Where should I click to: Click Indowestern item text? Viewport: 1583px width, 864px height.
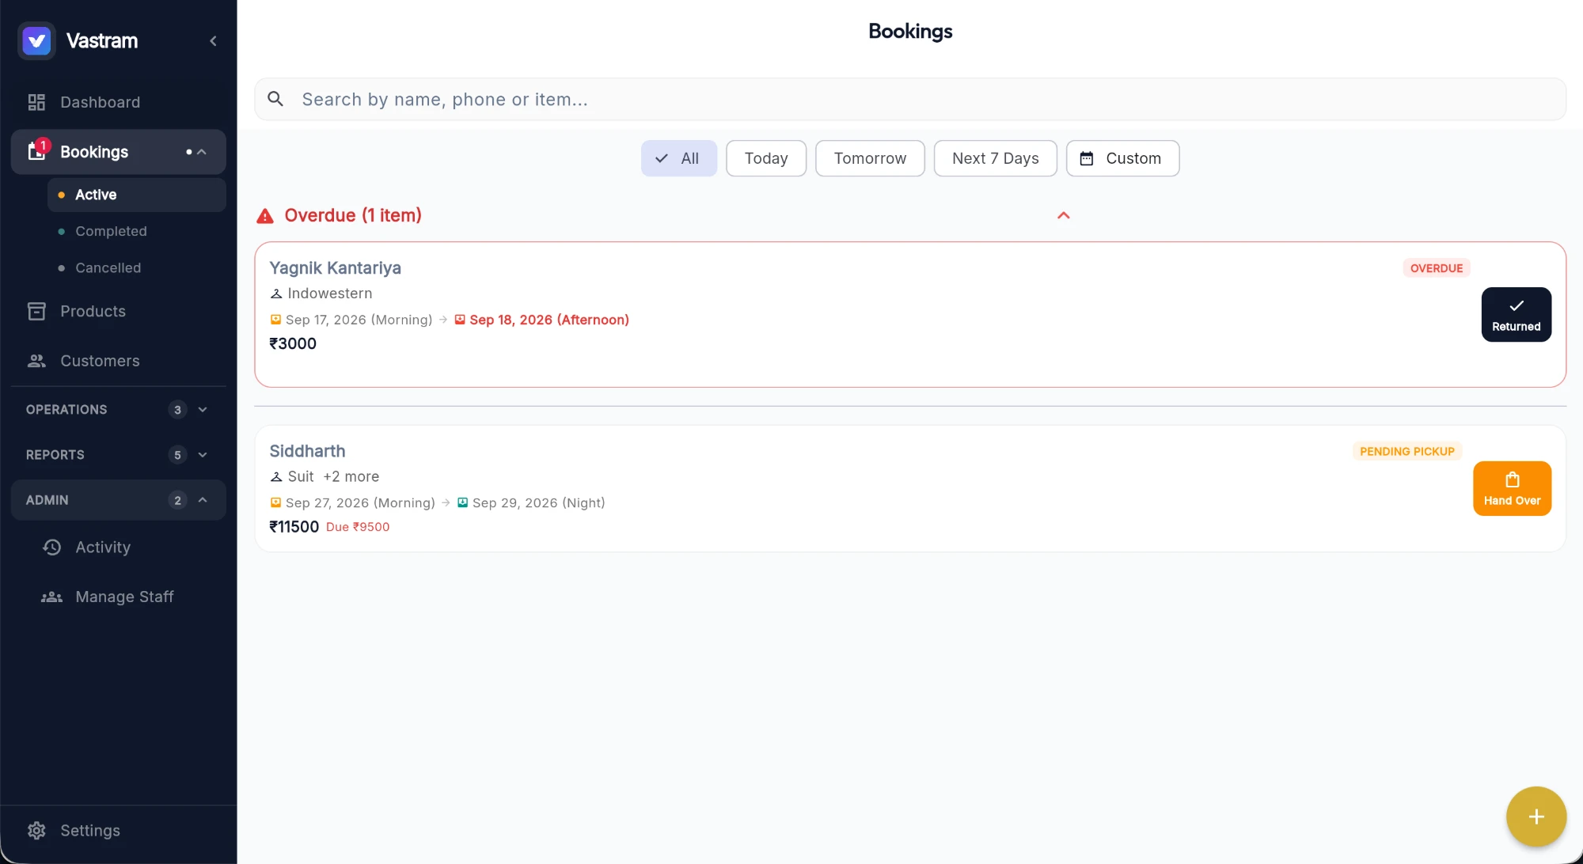pyautogui.click(x=330, y=294)
